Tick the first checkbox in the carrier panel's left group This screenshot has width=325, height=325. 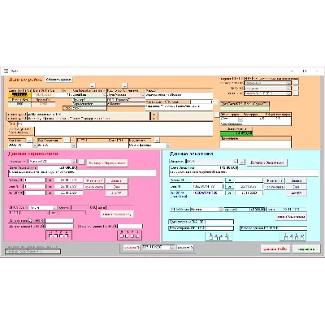[x=50, y=236]
